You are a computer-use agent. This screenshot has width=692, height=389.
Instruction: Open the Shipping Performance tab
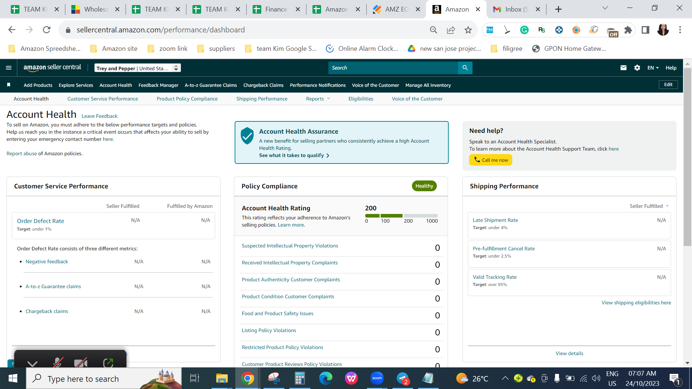coord(262,99)
